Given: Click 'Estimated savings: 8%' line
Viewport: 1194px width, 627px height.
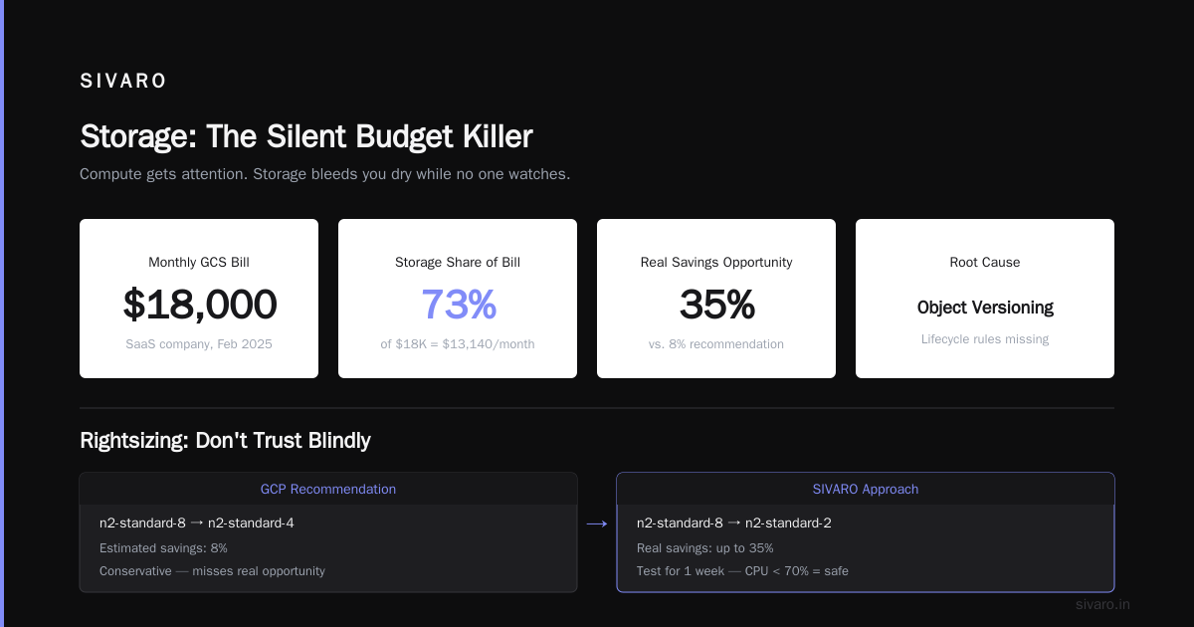Looking at the screenshot, I should [163, 548].
